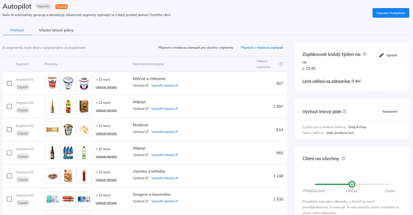Tick the Segment #3 checkbox

9,129
